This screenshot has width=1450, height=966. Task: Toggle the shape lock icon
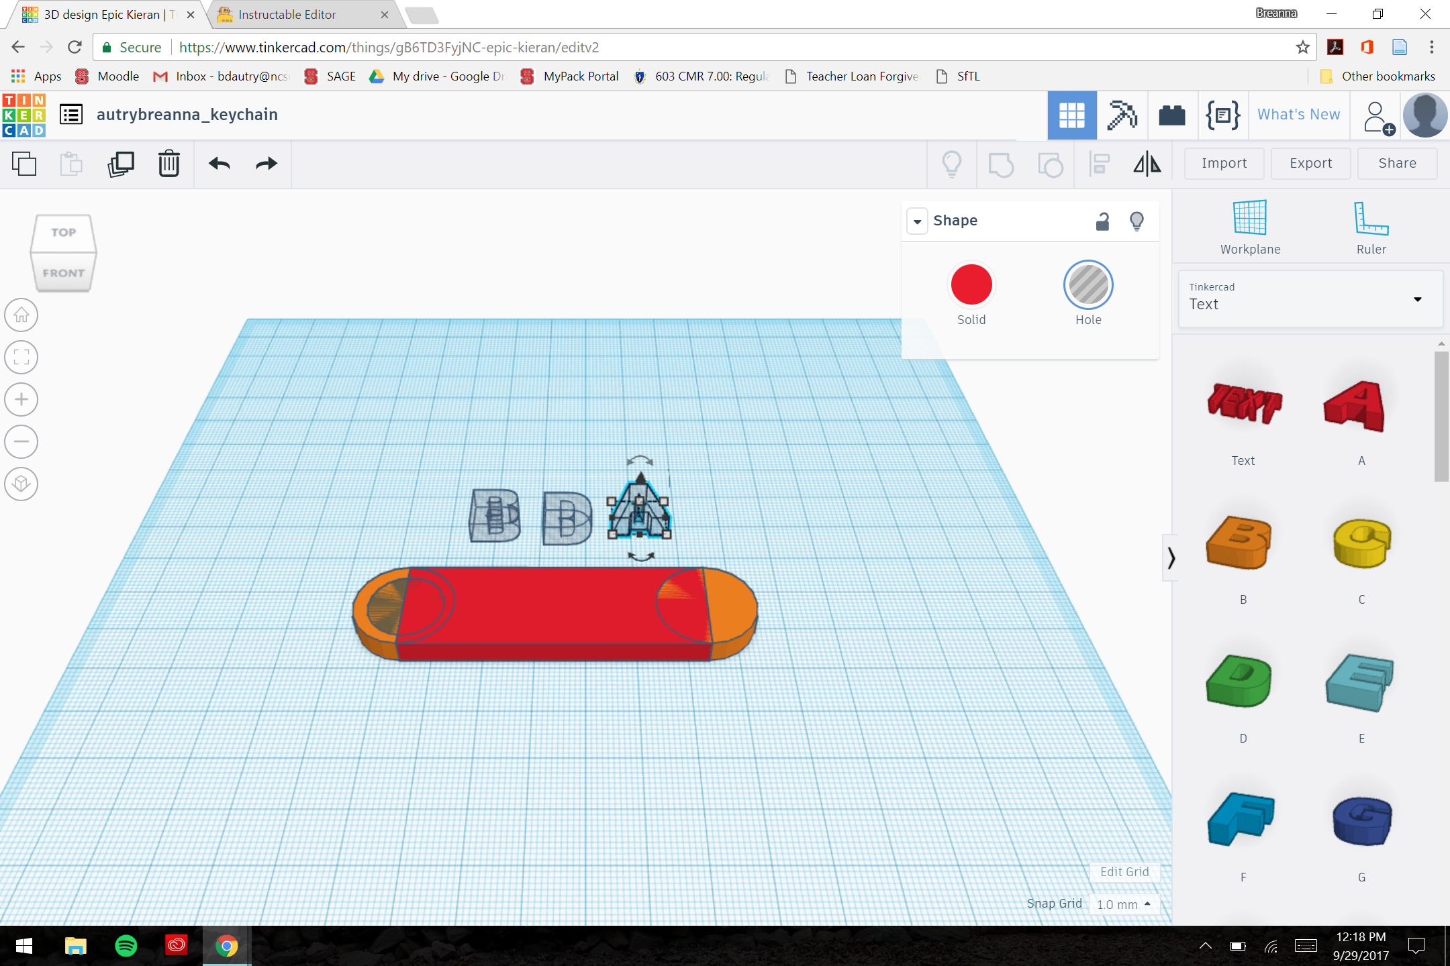tap(1102, 221)
